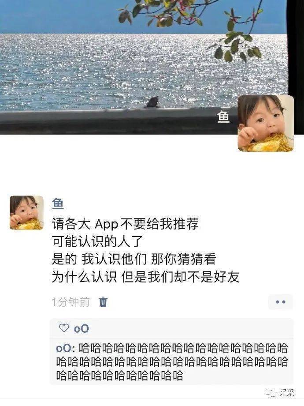Open liker oO's profile
Screen dimensions: 304x406
point(81,329)
